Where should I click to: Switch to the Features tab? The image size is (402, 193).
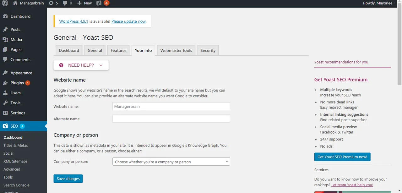coord(118,50)
